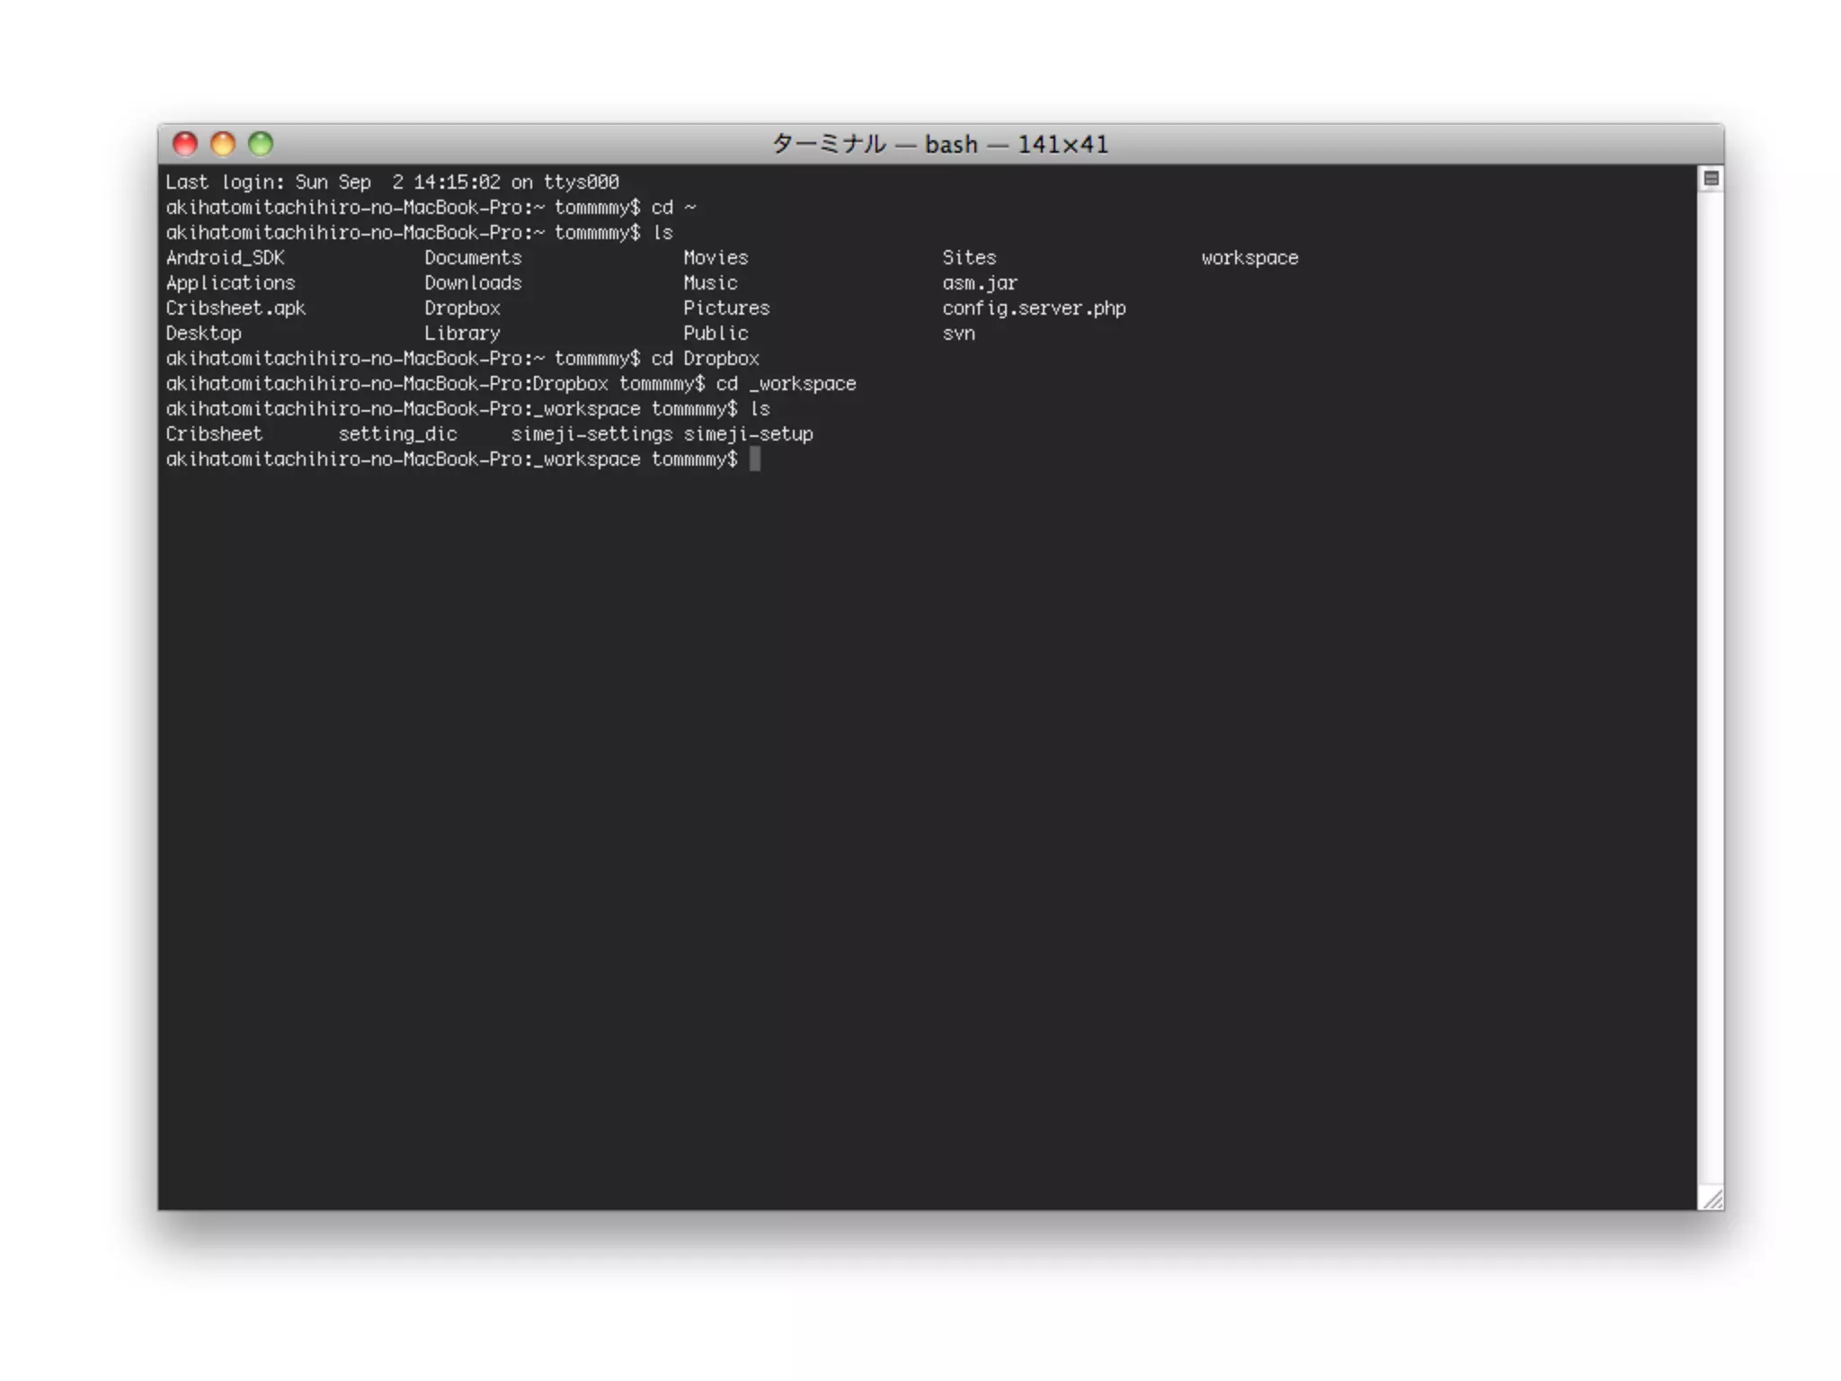This screenshot has height=1381, width=1841.
Task: Click the split pane icon
Action: click(x=1711, y=179)
